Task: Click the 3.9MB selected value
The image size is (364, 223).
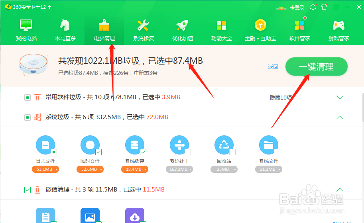Action: click(x=171, y=97)
